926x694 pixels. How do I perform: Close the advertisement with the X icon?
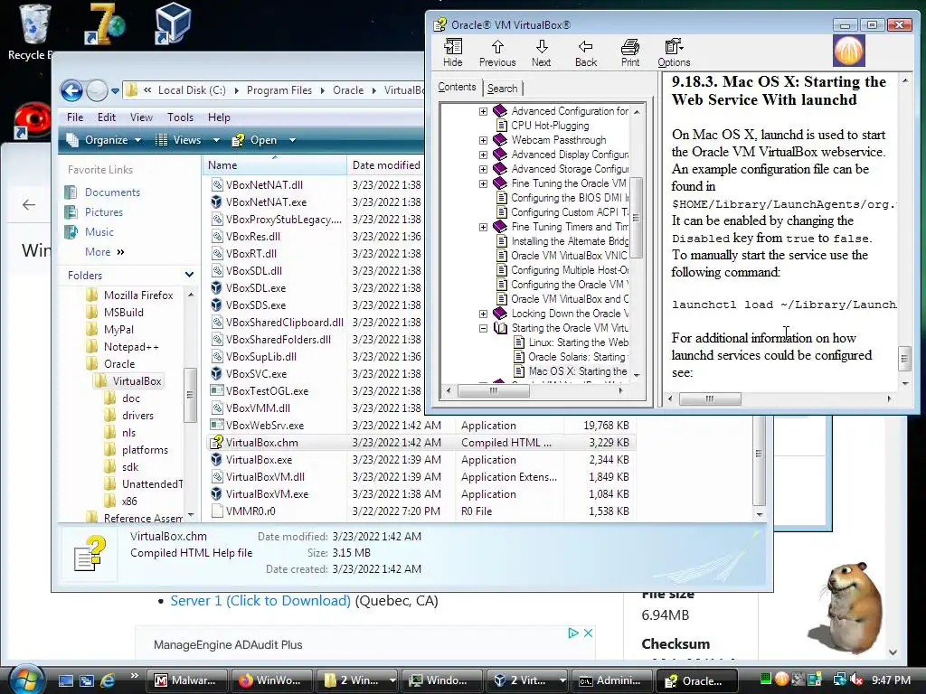[x=588, y=633]
